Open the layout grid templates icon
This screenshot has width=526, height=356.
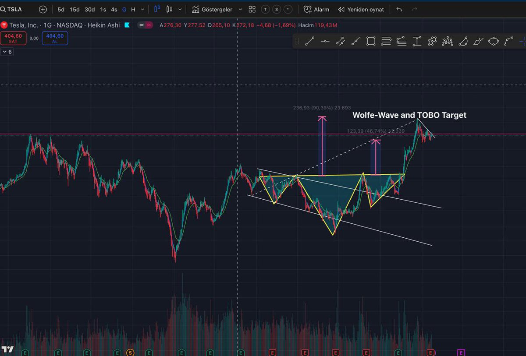tap(252, 9)
